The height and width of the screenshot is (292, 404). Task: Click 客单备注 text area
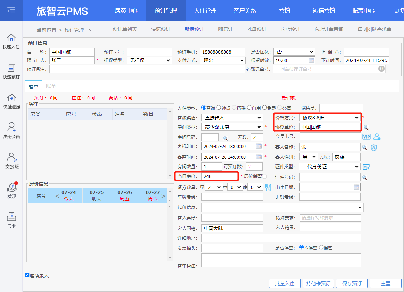[x=281, y=260]
